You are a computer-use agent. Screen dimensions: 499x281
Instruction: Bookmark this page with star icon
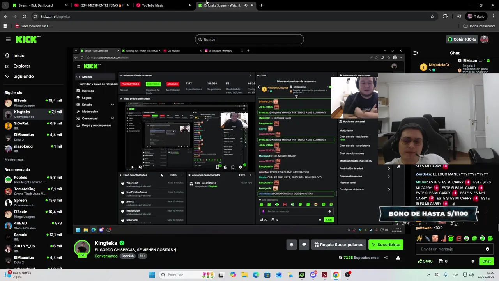(432, 16)
